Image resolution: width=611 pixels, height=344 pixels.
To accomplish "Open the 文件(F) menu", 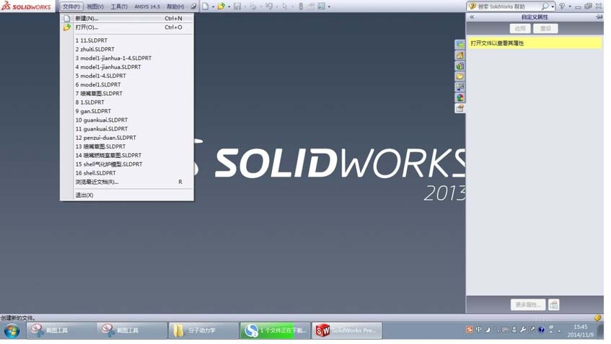I will tap(71, 6).
